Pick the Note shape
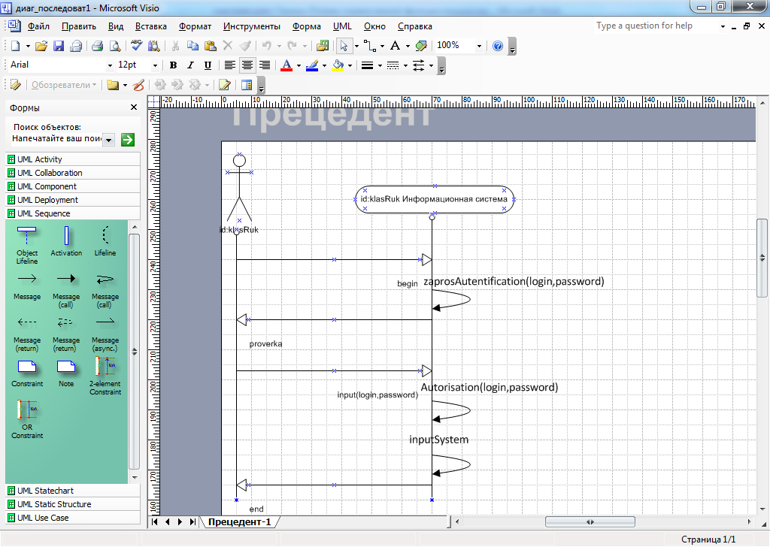Image resolution: width=770 pixels, height=547 pixels. [66, 374]
